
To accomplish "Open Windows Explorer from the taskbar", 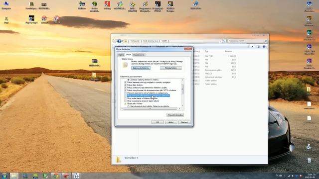I will (x=14, y=176).
